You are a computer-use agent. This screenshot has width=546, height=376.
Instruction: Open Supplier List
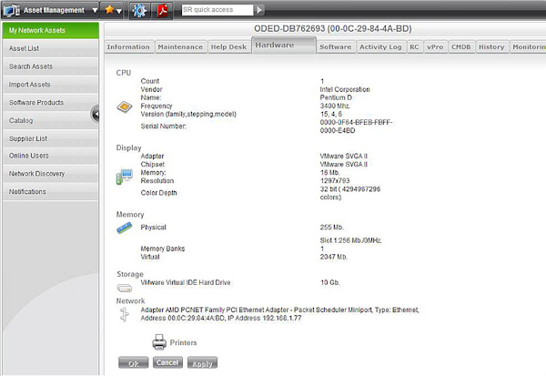pyautogui.click(x=50, y=138)
